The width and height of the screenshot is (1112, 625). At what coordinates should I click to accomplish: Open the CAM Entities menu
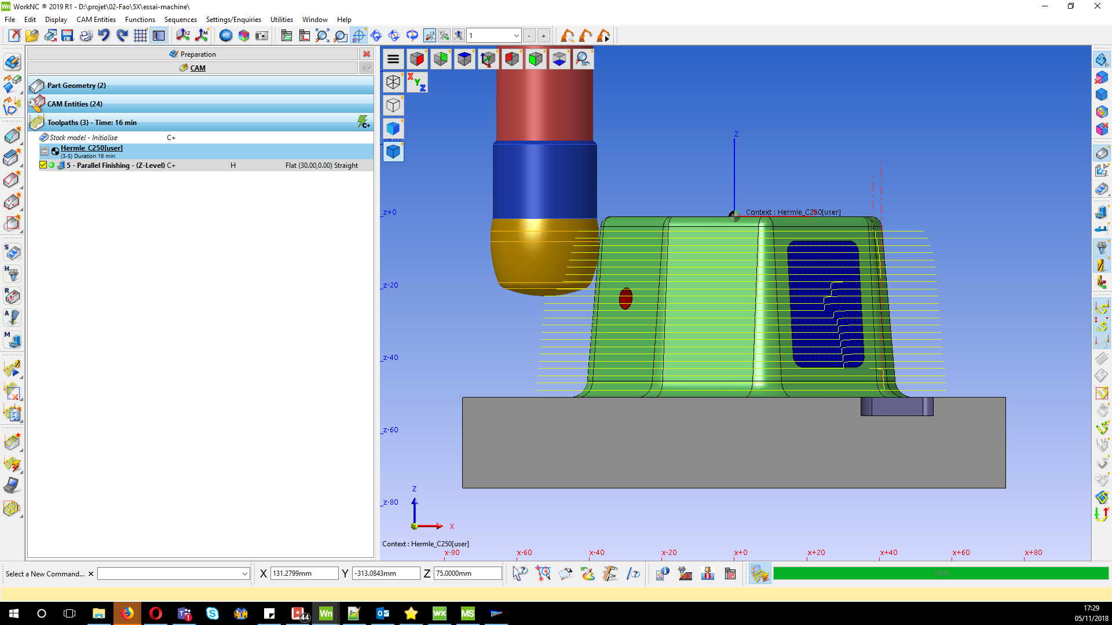pyautogui.click(x=96, y=20)
